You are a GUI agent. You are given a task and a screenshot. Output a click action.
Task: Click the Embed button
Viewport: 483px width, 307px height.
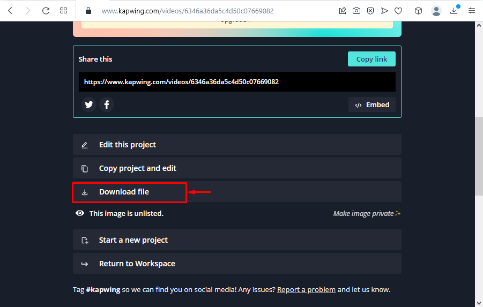pos(372,104)
